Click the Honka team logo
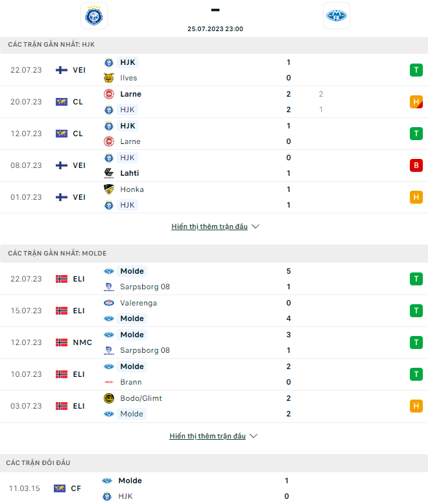The image size is (428, 504). coord(109,189)
